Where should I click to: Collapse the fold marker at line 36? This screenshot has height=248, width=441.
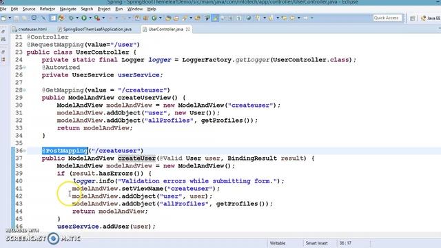(x=25, y=151)
